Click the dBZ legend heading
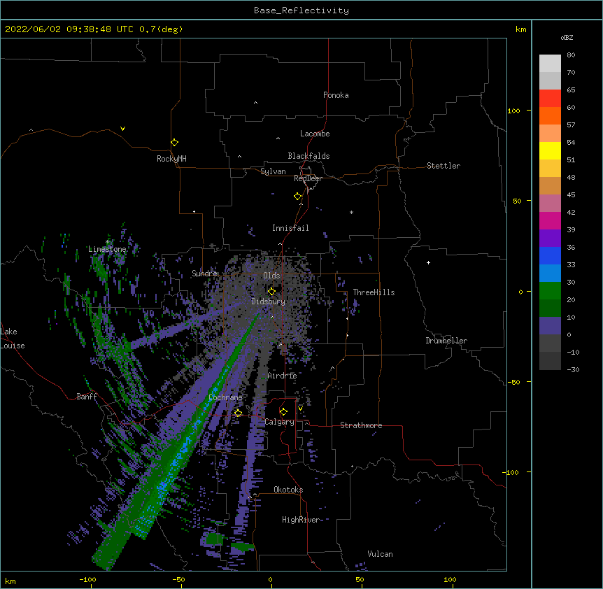The height and width of the screenshot is (589, 603). point(567,38)
